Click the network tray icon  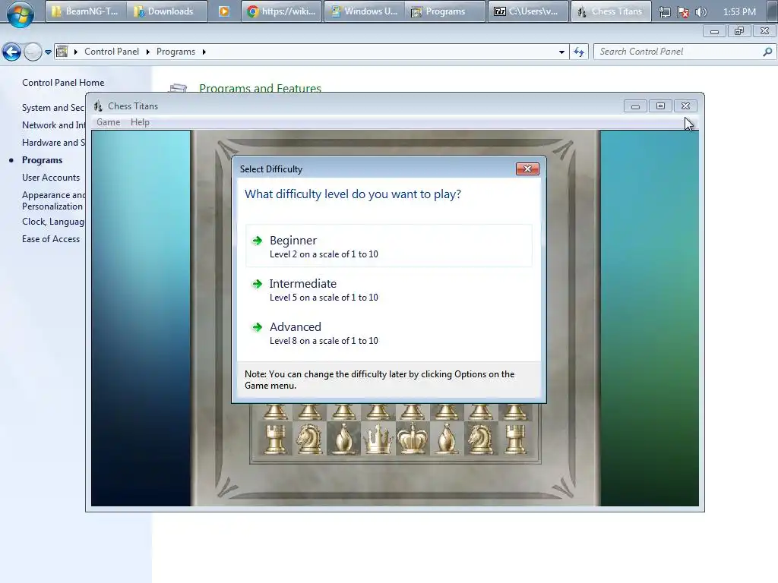pyautogui.click(x=664, y=12)
